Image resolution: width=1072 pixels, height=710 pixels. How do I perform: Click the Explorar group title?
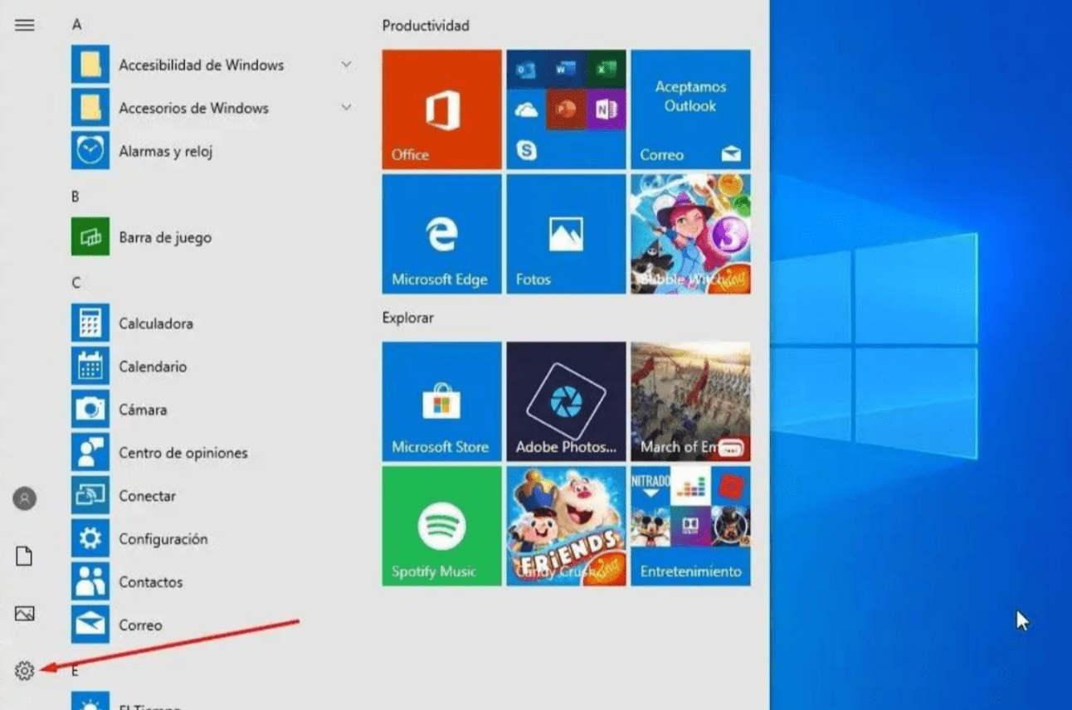[407, 318]
